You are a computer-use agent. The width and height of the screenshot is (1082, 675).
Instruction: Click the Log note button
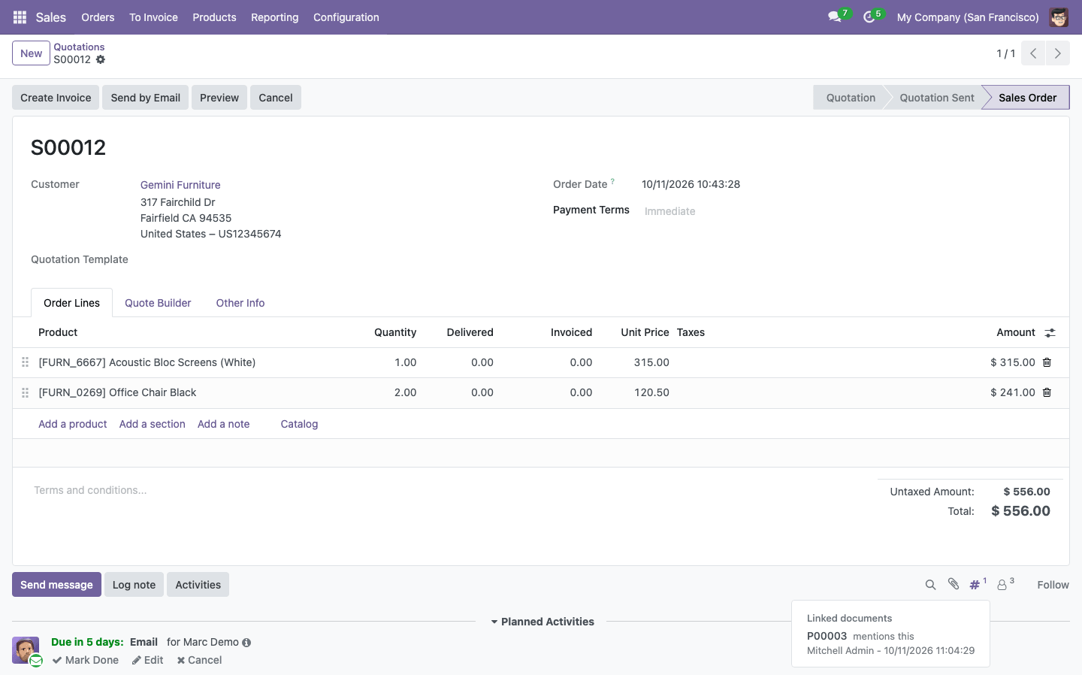[134, 585]
